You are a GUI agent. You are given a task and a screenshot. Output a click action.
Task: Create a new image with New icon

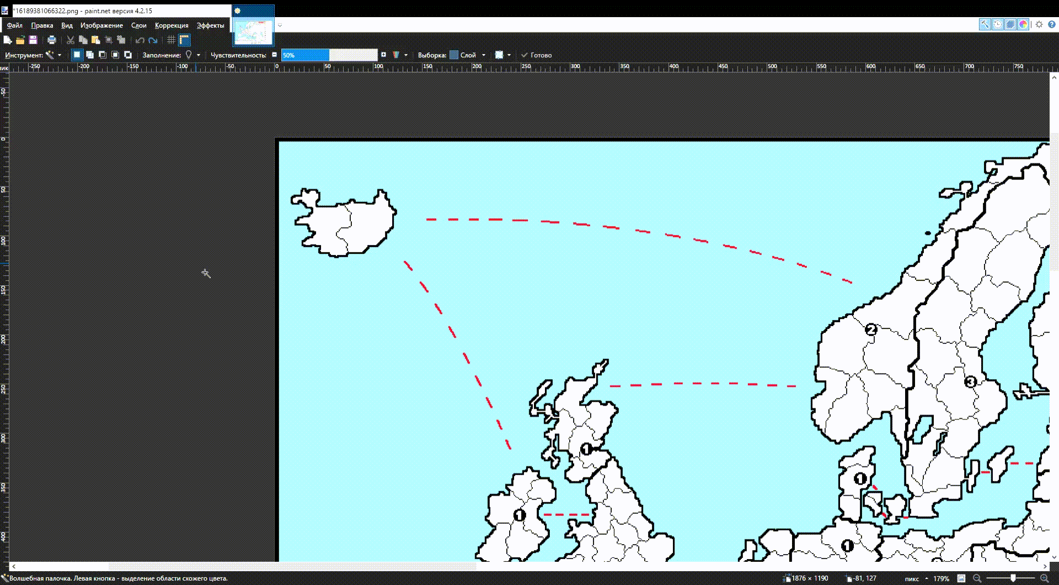point(7,40)
